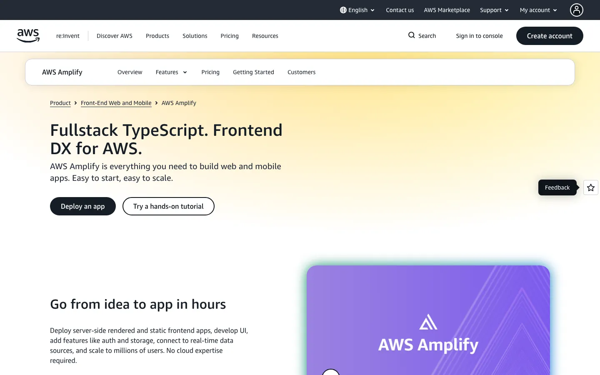Open the Products menu
The image size is (600, 375).
point(157,36)
